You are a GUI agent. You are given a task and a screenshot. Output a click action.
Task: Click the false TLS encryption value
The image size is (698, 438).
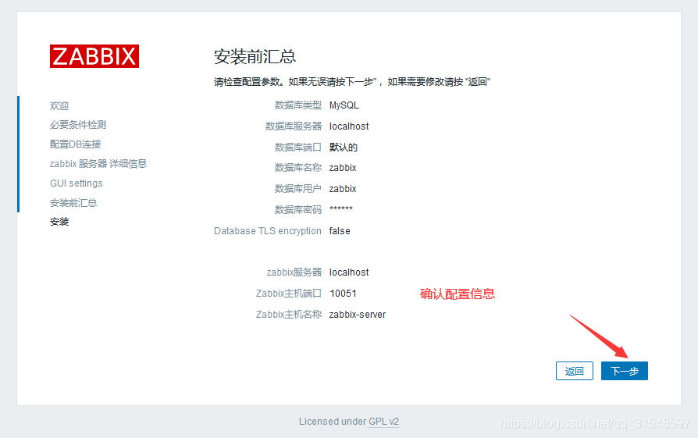340,231
